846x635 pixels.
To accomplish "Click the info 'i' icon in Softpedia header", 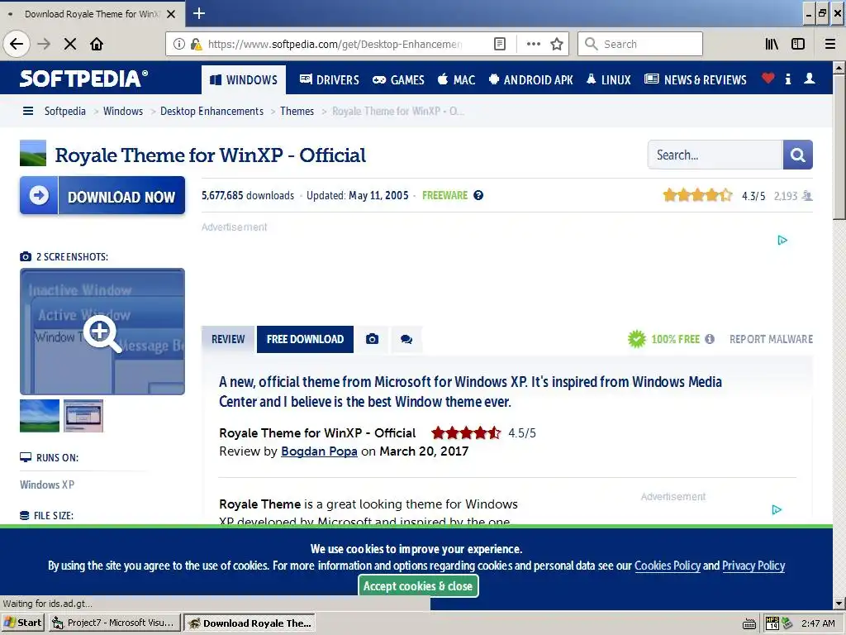I will tap(788, 79).
